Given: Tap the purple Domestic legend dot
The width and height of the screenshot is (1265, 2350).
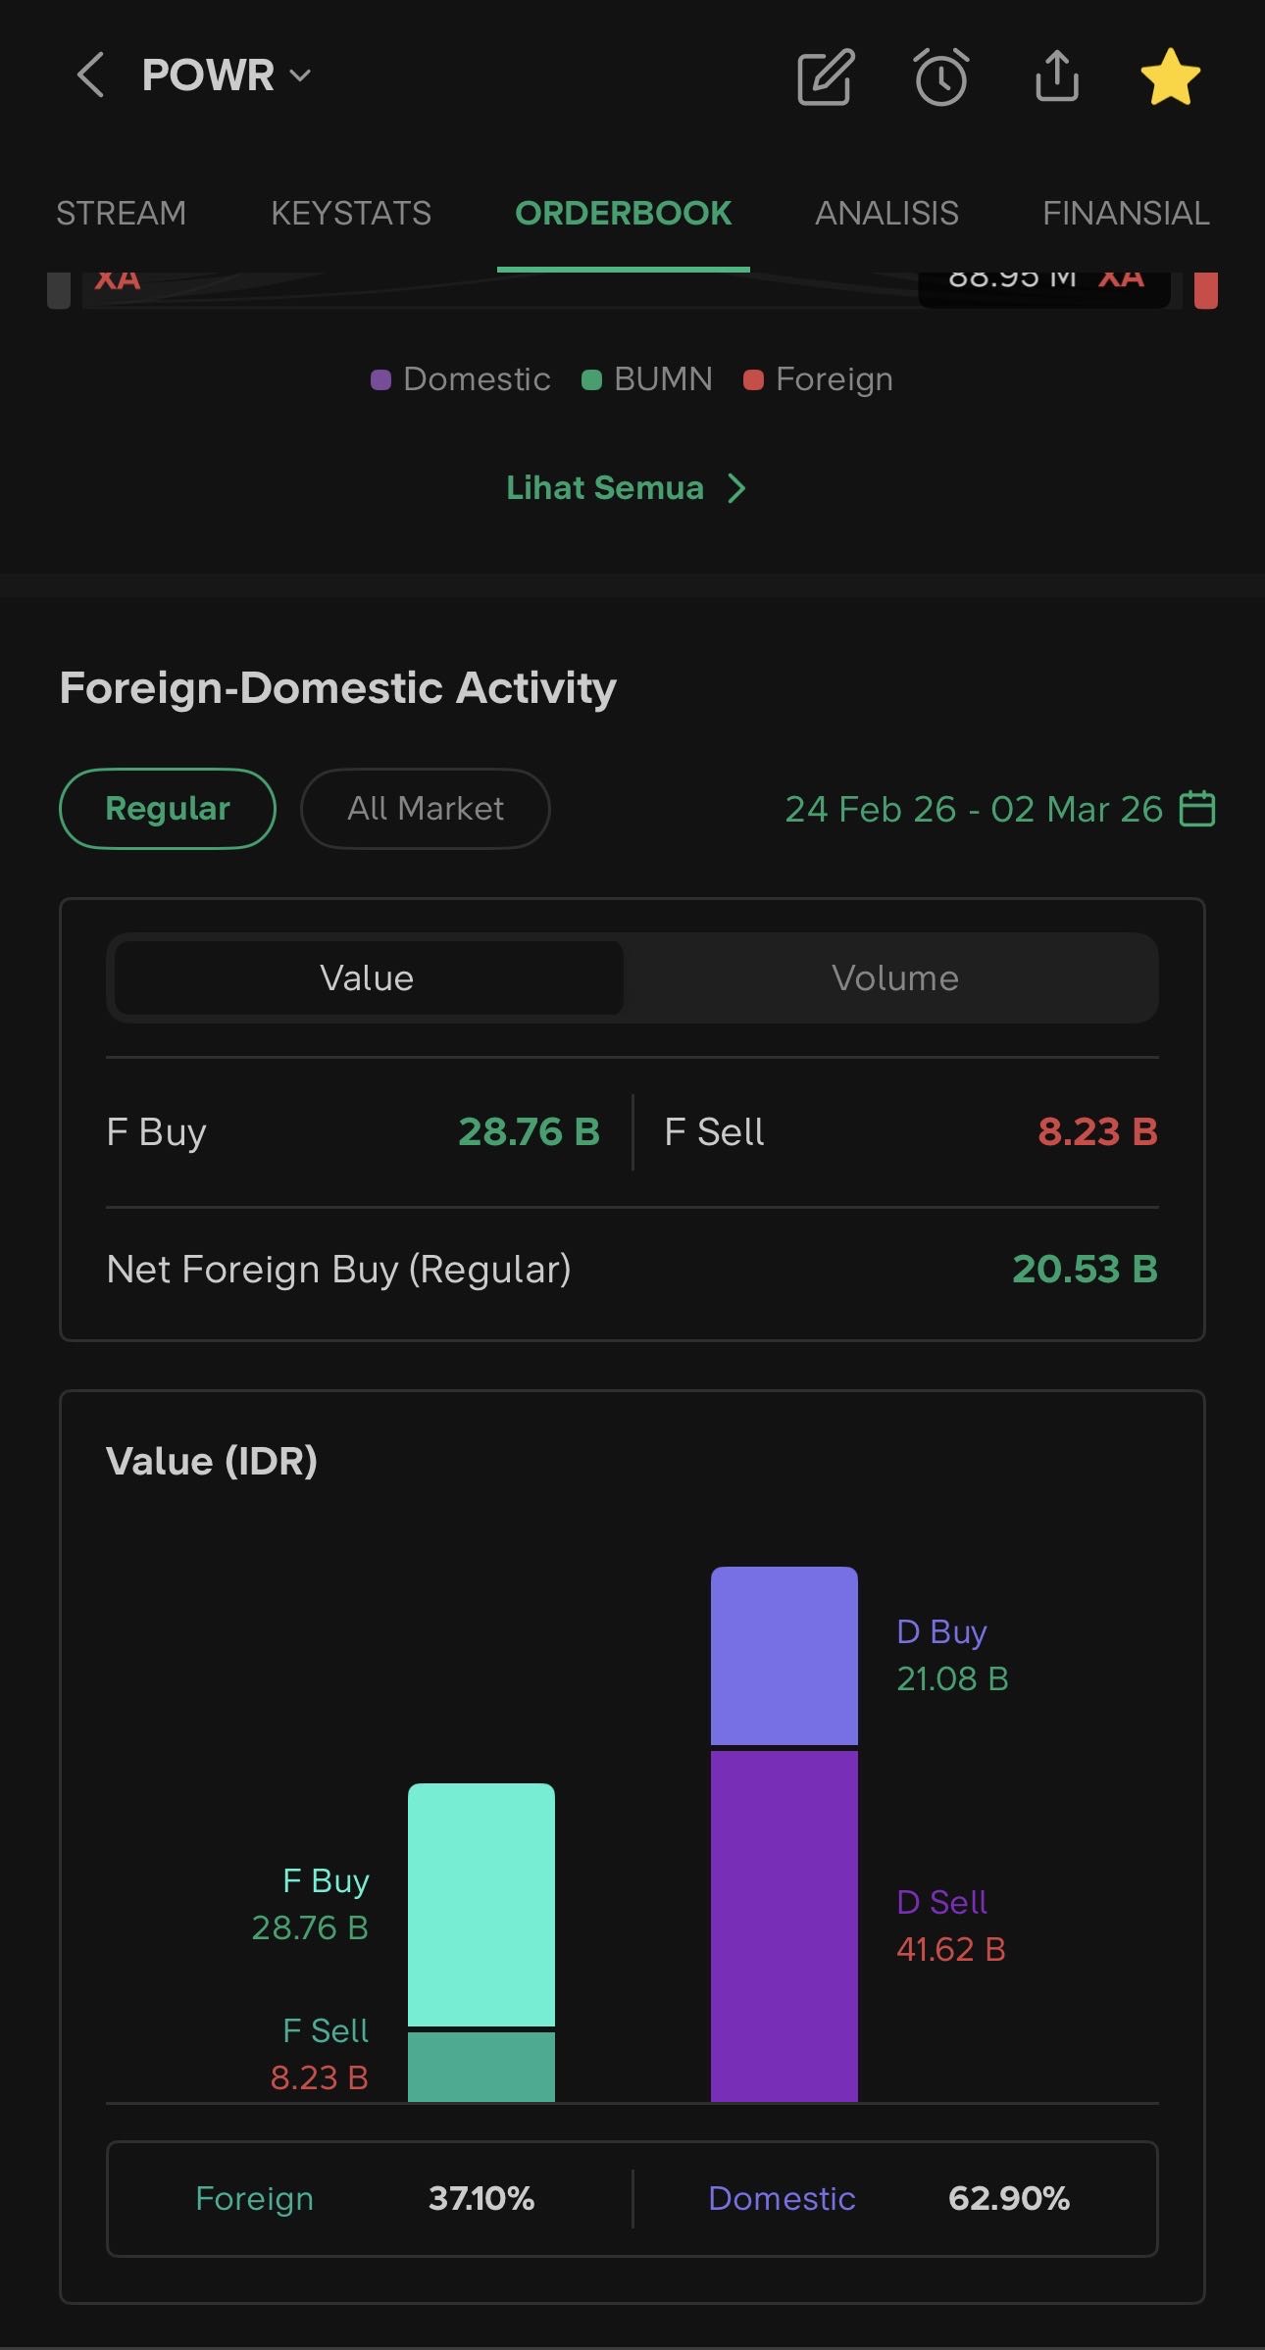Looking at the screenshot, I should coord(381,380).
